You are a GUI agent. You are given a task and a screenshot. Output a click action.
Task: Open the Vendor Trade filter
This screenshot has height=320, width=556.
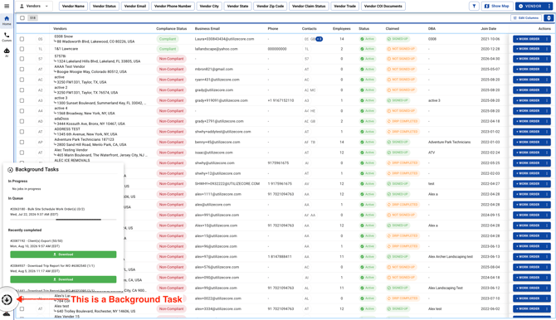344,6
